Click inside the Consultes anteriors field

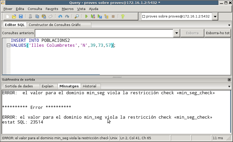(x=104, y=33)
